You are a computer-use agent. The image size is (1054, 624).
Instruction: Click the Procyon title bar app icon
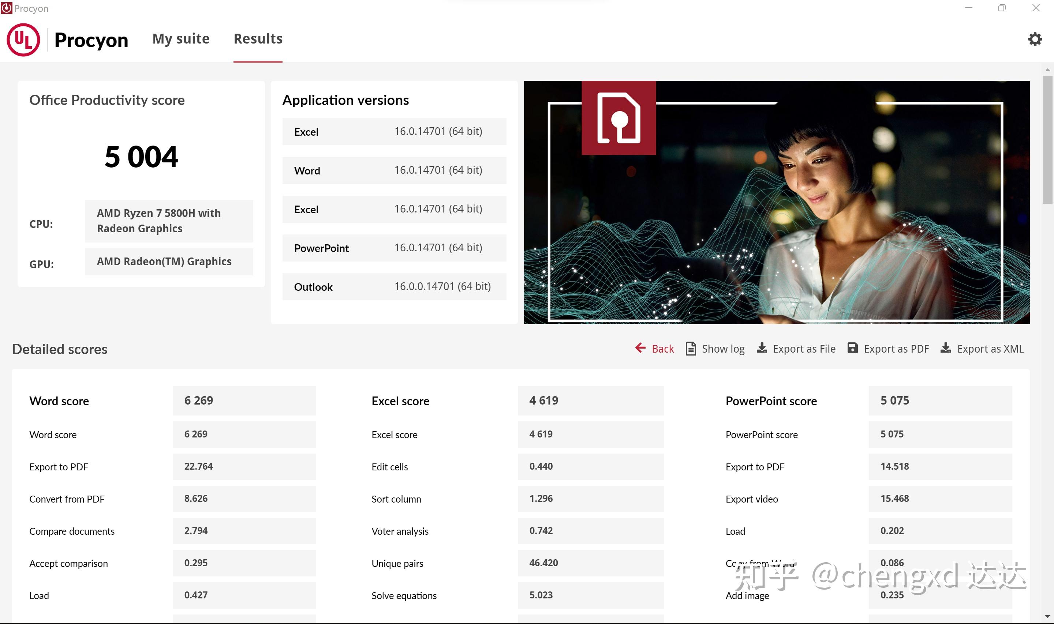tap(6, 8)
